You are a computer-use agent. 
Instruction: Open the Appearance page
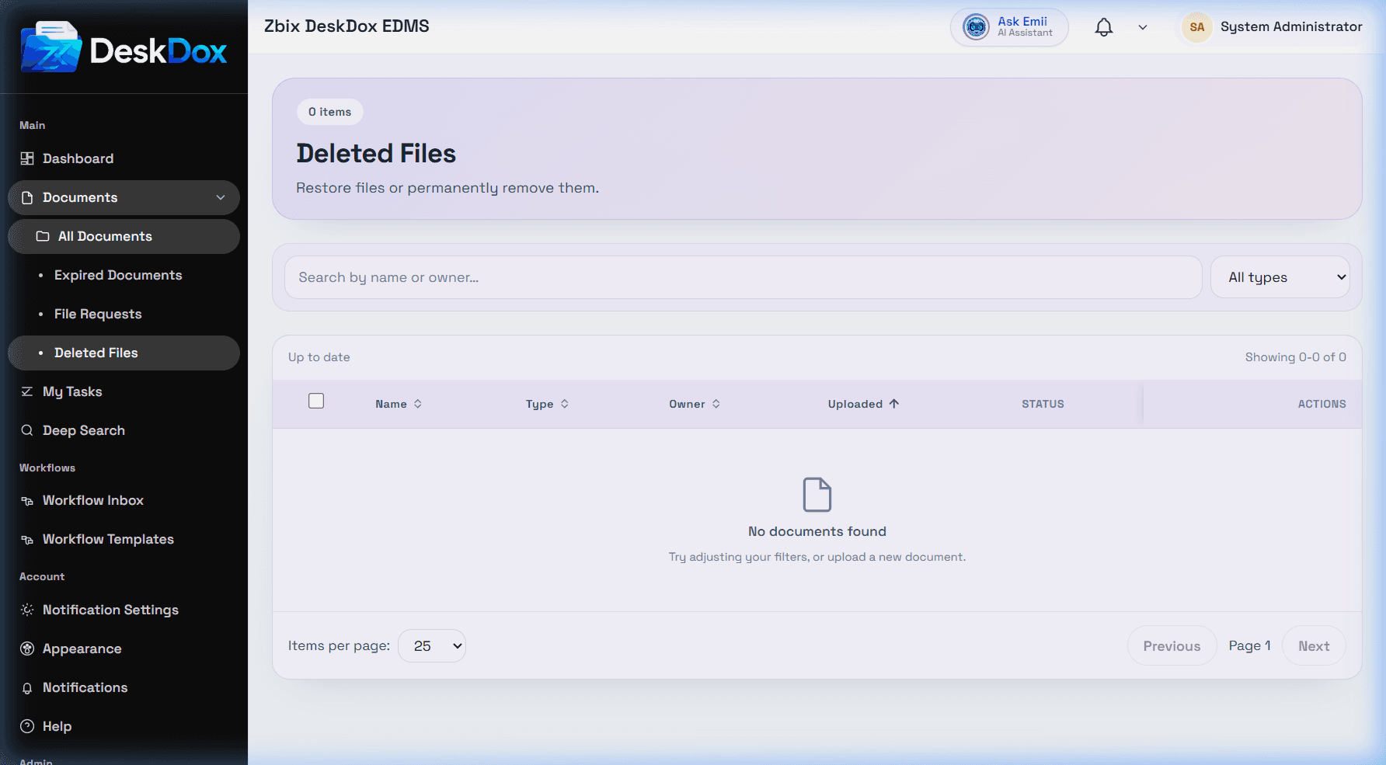tap(124, 649)
